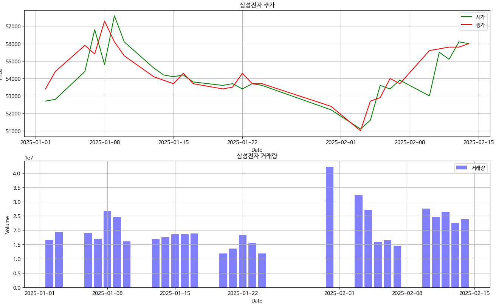Viewport: 496px width, 304px height.
Task: Click 2025-02-01 on the price chart axis
Action: (341, 142)
